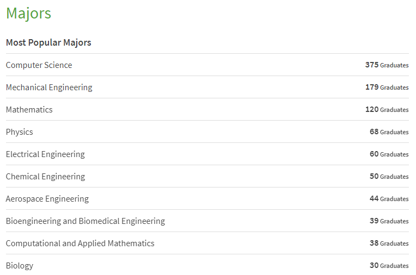Open the Physics major link
Screen dimensions: 416x275
point(20,132)
